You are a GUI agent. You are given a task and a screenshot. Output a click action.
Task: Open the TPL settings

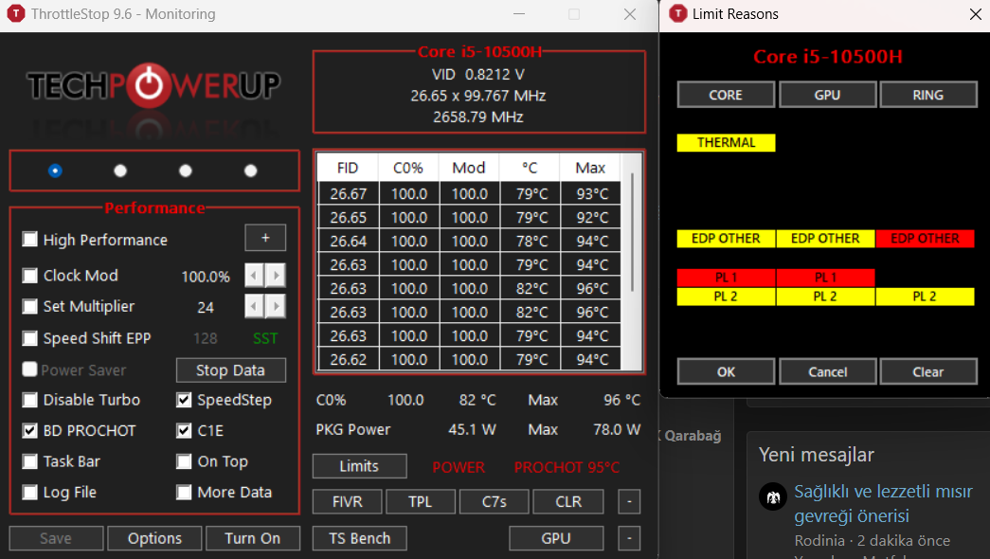click(420, 501)
